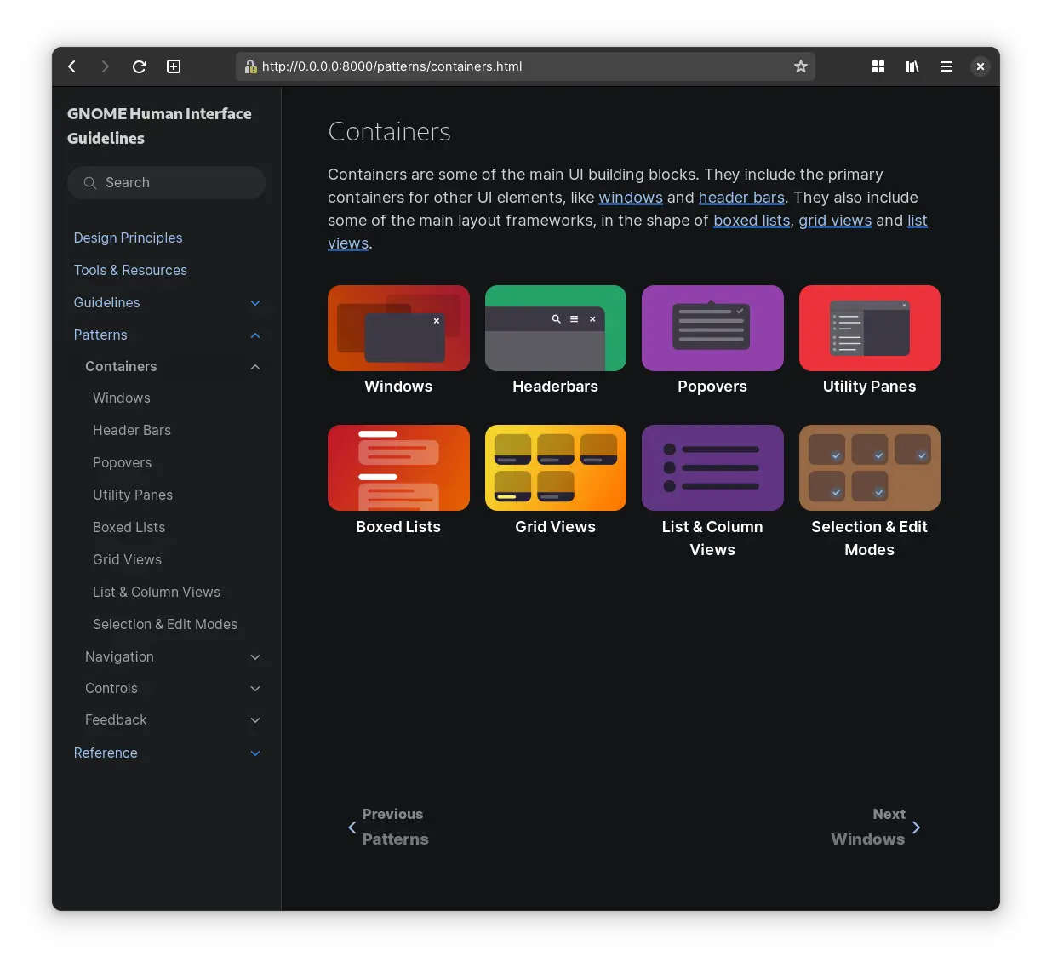Image resolution: width=1052 pixels, height=968 pixels.
Task: Expand the Guidelines sidebar section
Action: pos(255,303)
